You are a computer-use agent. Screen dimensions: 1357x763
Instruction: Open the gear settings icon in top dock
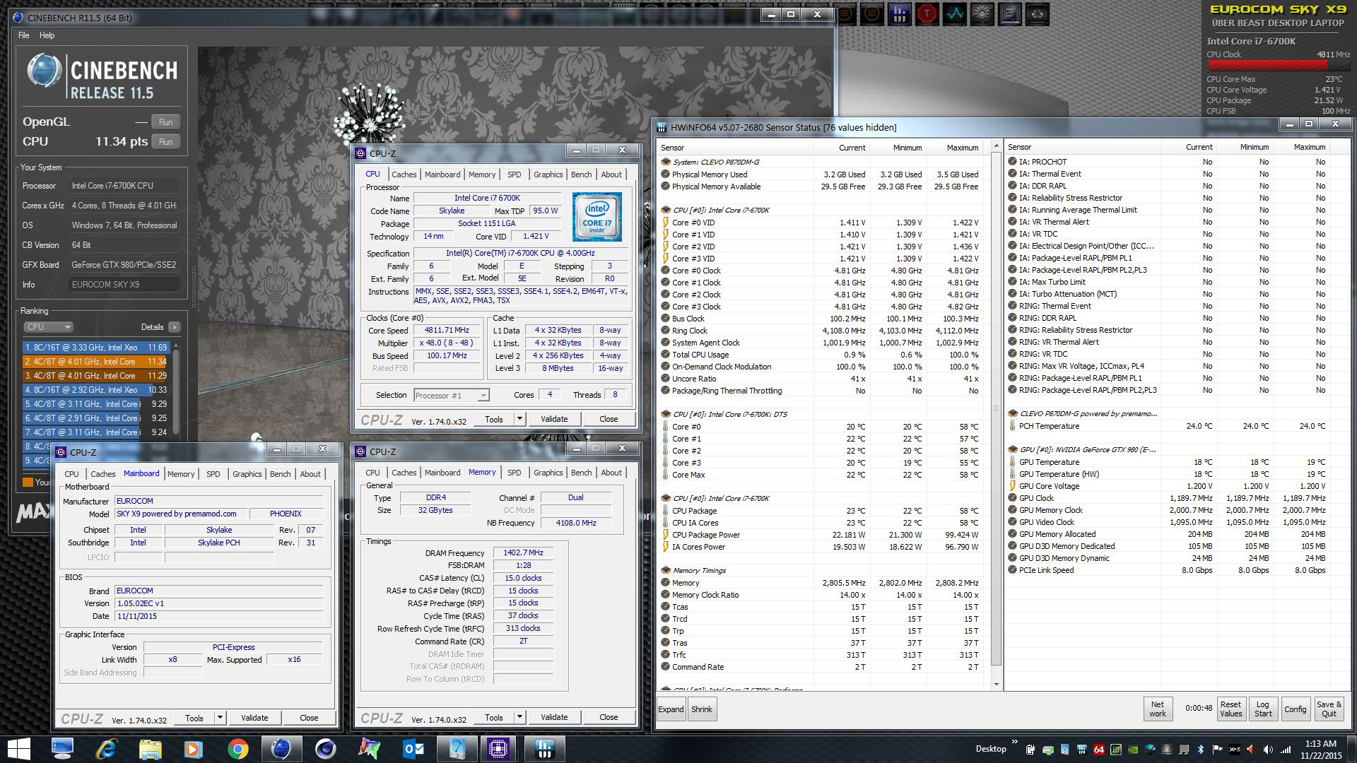coord(982,13)
